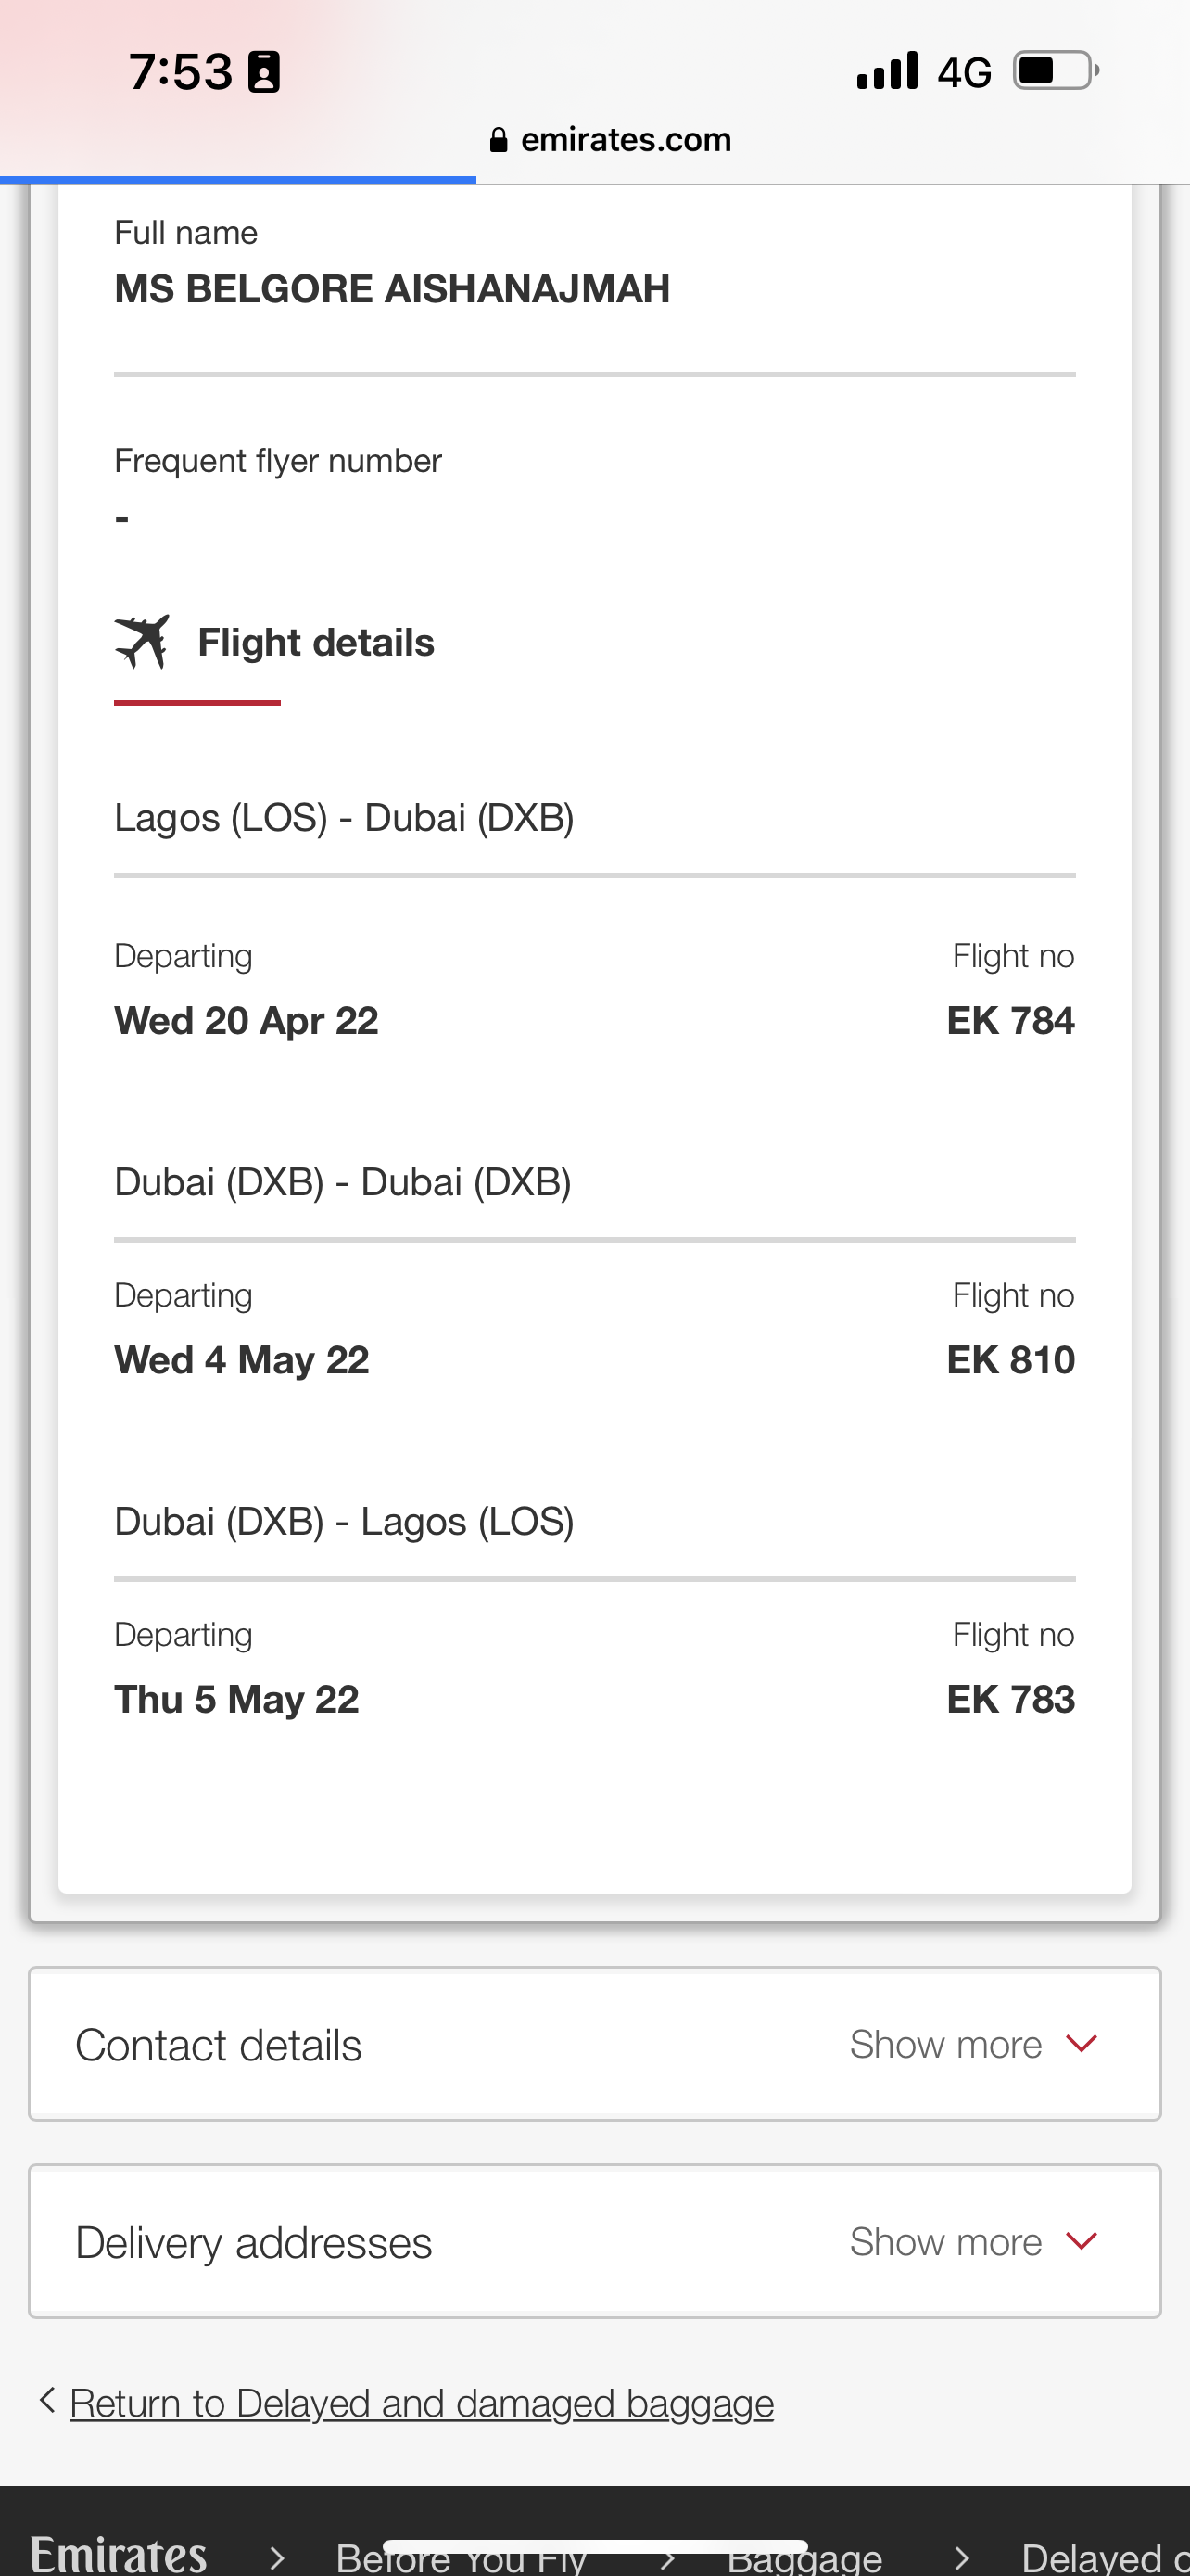The height and width of the screenshot is (2576, 1190).
Task: Tap the lock icon beside emirates.com
Action: coord(499,140)
